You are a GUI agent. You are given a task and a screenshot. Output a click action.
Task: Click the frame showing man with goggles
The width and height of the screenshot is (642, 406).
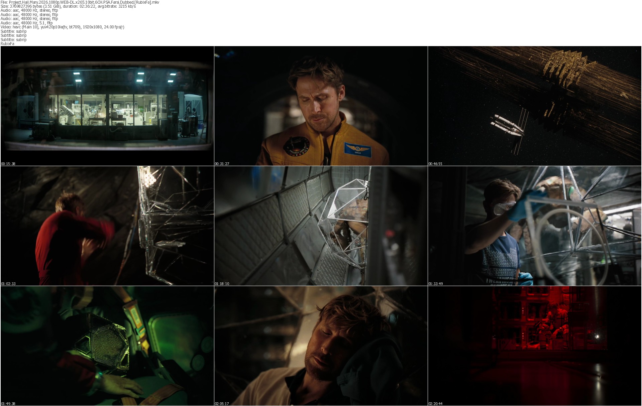[534, 226]
